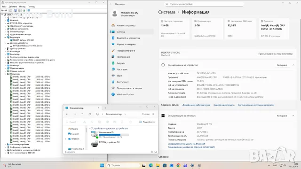Open File Explorer from the taskbar
Viewport: 301px width, 169px height.
coord(158,165)
